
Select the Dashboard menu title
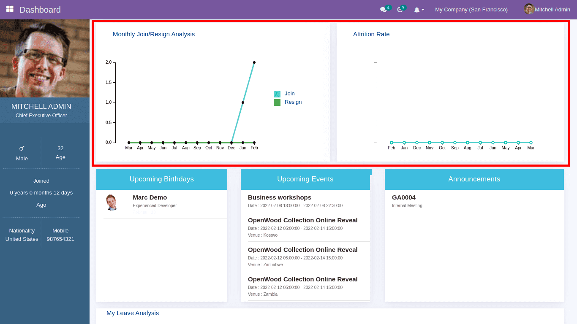[x=40, y=9]
